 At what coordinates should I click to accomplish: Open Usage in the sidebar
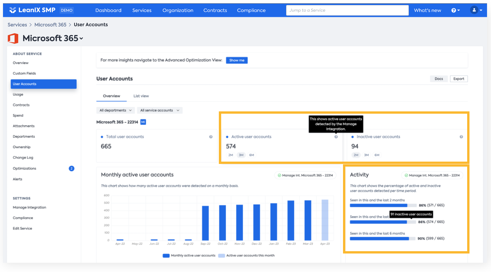coord(18,95)
